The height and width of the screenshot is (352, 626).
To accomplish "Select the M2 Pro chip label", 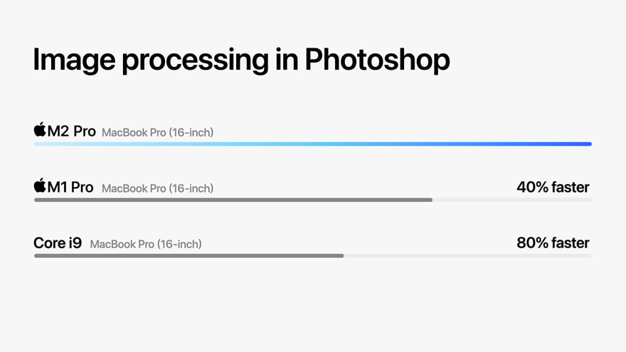I will [71, 131].
